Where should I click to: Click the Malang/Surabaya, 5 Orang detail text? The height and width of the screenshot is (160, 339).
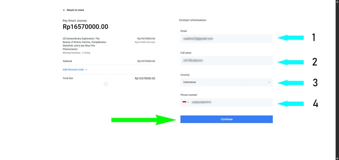[x=76, y=53]
